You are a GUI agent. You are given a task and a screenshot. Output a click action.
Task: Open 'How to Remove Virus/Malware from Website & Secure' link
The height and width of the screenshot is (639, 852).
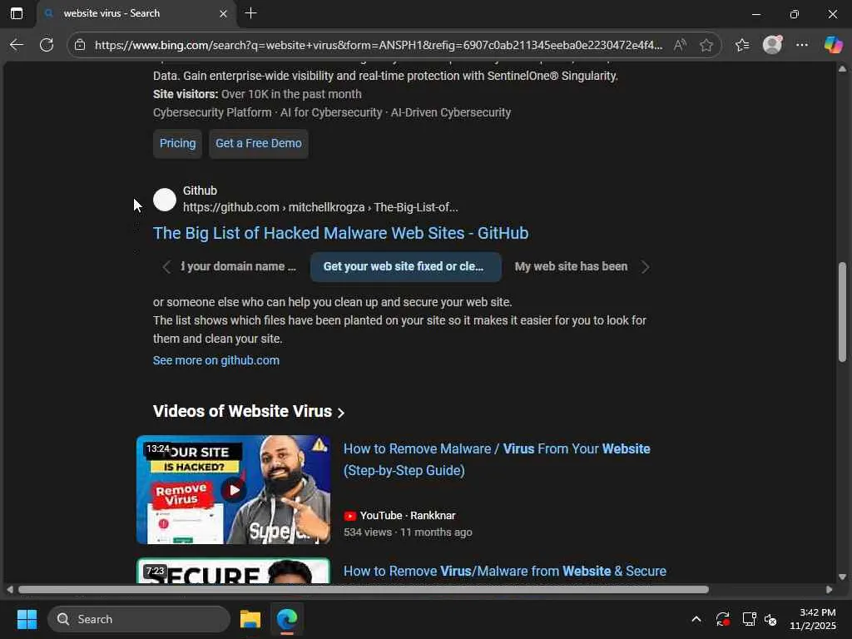click(x=505, y=571)
